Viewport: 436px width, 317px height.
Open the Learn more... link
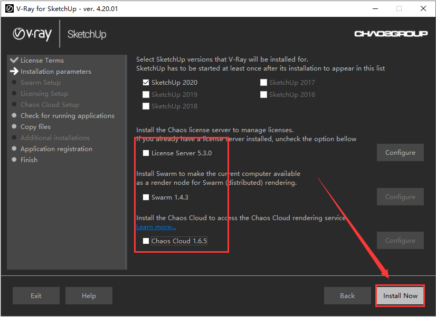(156, 227)
